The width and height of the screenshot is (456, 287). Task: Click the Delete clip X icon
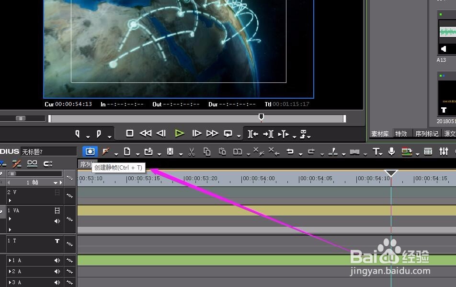(x=258, y=151)
